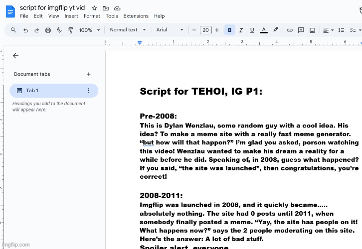Viewport: 362px width, 249px height.
Task: Print the document
Action: (48, 30)
